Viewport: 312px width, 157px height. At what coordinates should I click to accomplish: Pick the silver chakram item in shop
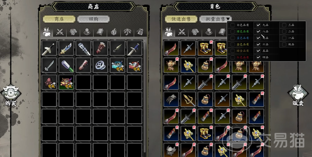tap(100, 65)
